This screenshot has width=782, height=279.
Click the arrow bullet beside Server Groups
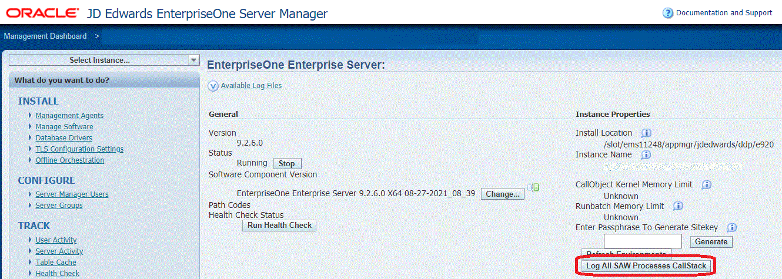click(x=30, y=205)
